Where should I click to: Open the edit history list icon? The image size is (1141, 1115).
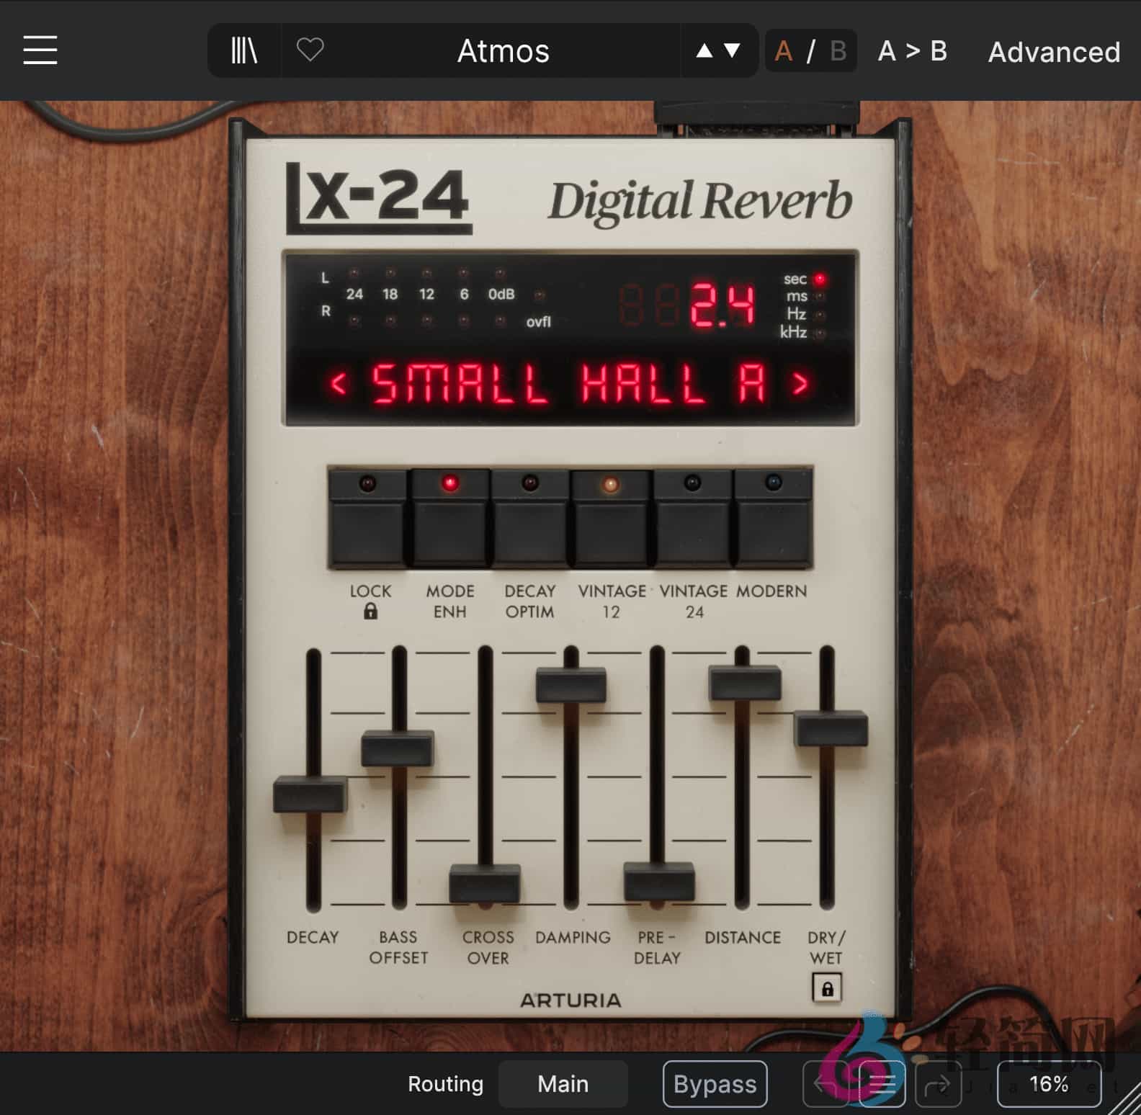tap(882, 1084)
